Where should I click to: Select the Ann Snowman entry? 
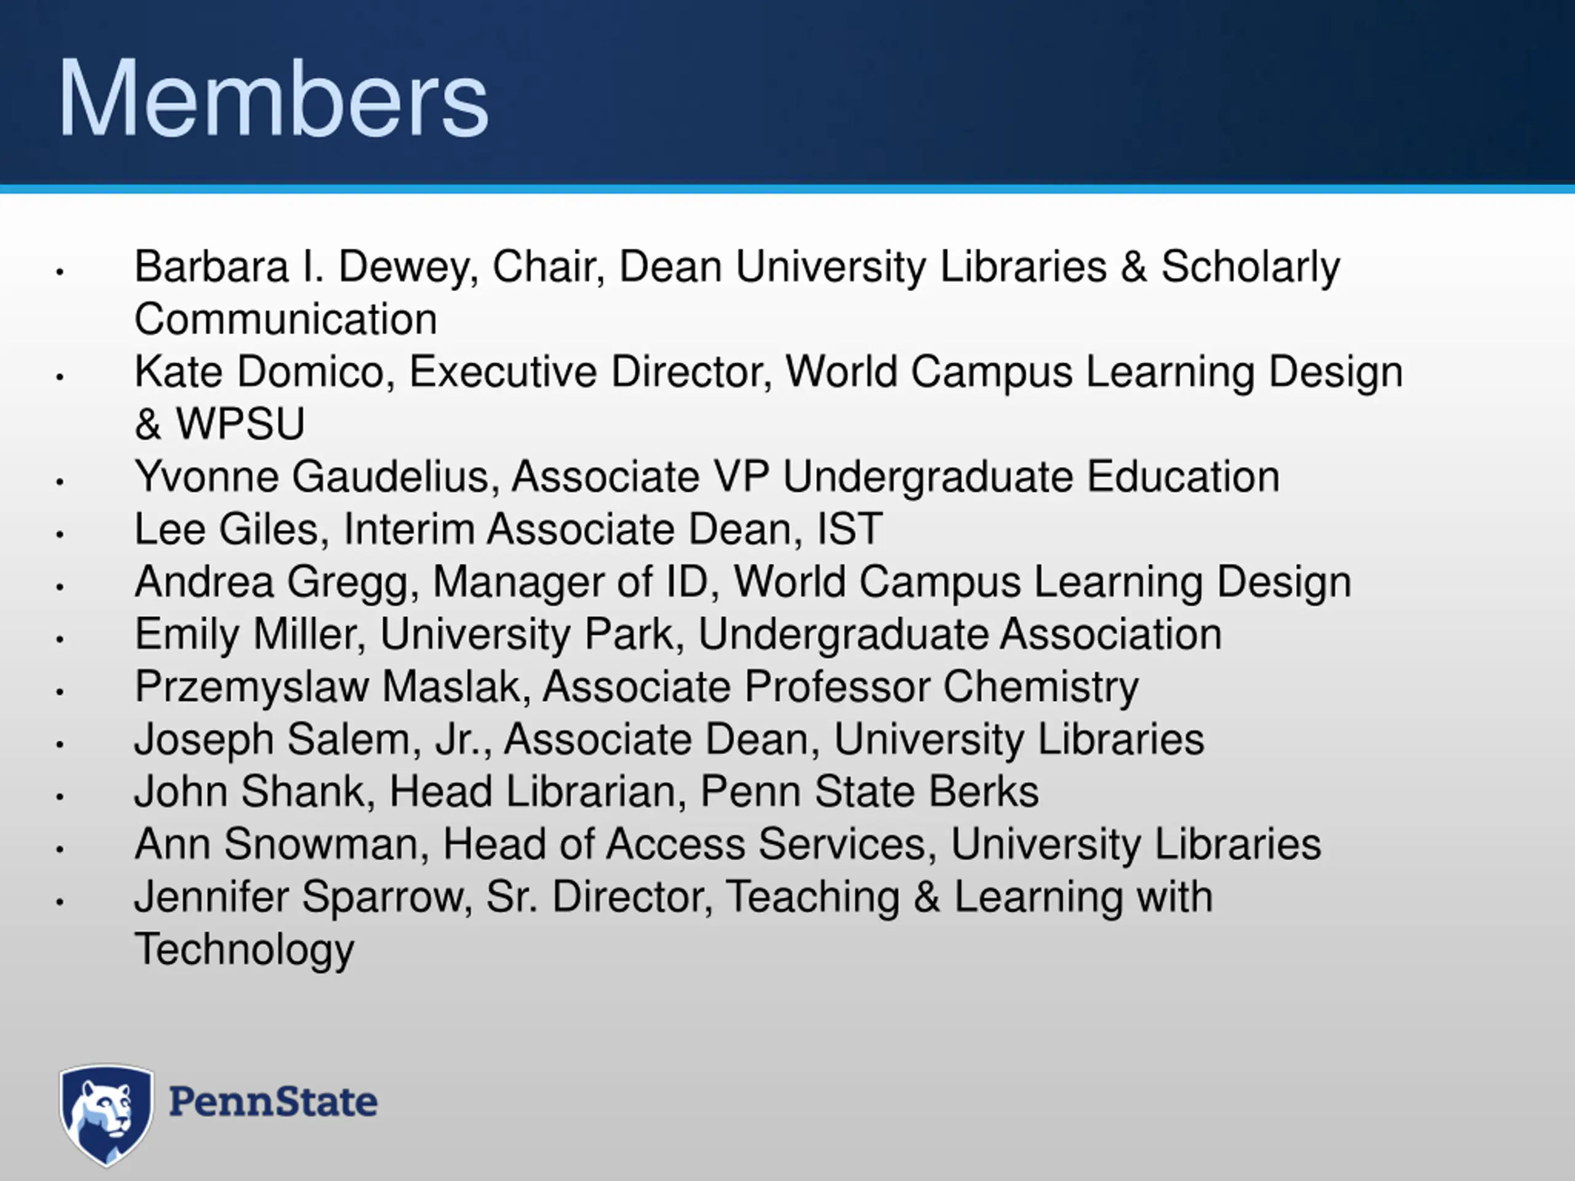[728, 845]
